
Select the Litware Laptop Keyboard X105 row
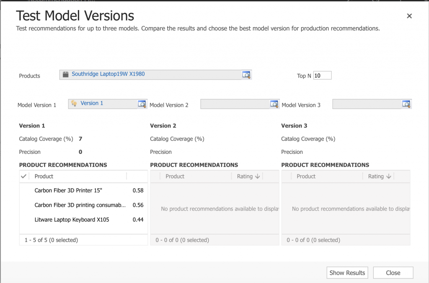point(72,220)
